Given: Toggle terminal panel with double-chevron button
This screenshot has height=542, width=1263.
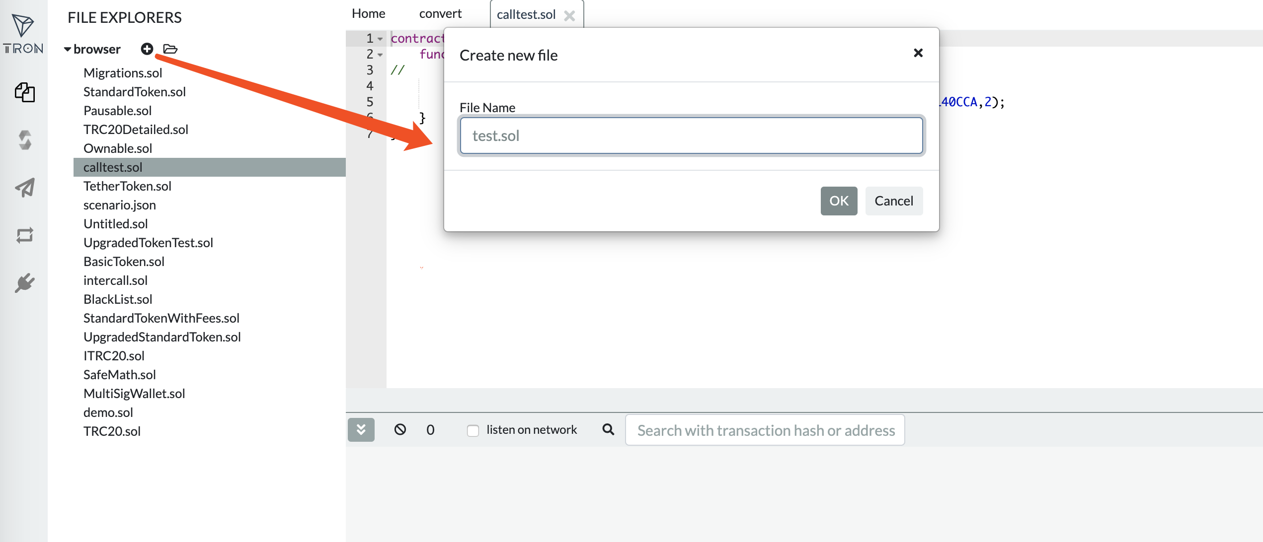Looking at the screenshot, I should tap(361, 429).
